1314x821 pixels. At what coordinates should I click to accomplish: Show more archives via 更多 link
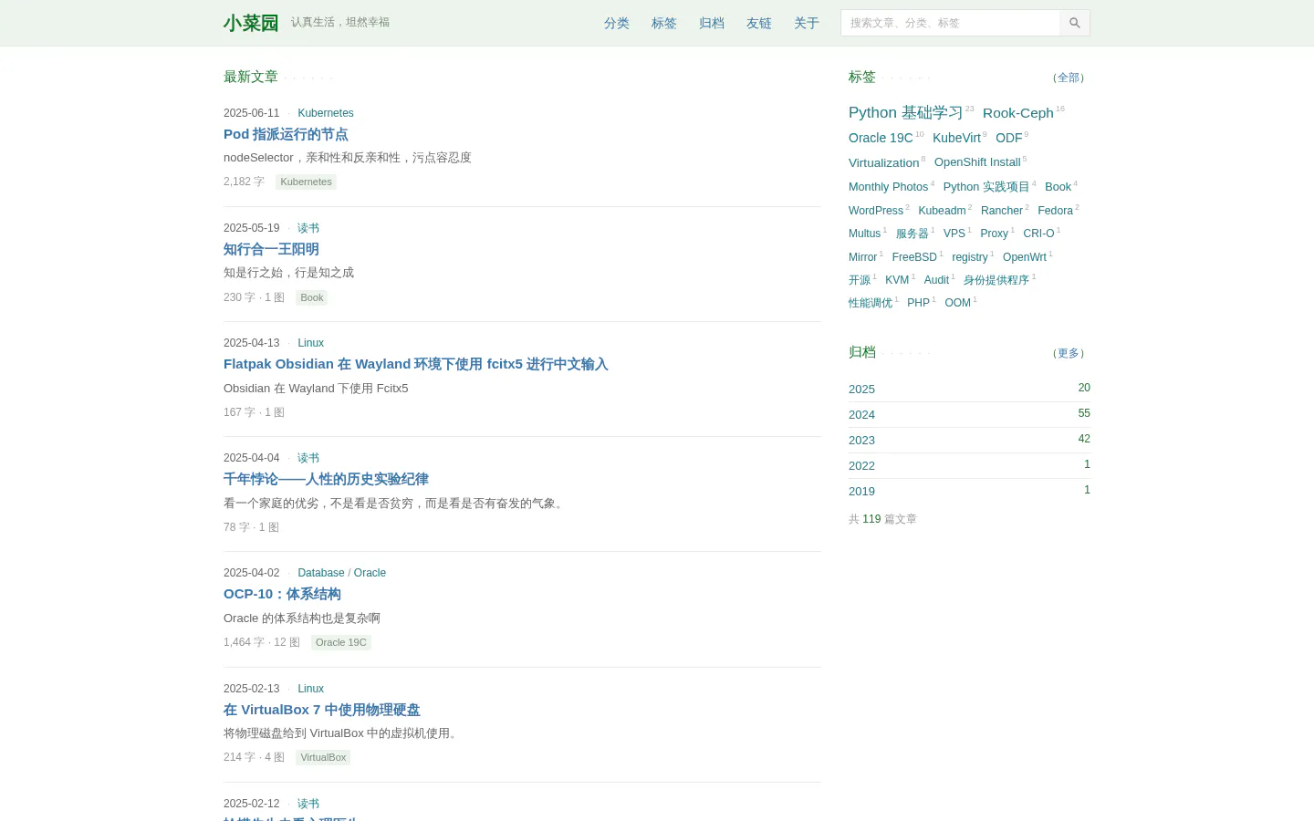tap(1069, 353)
